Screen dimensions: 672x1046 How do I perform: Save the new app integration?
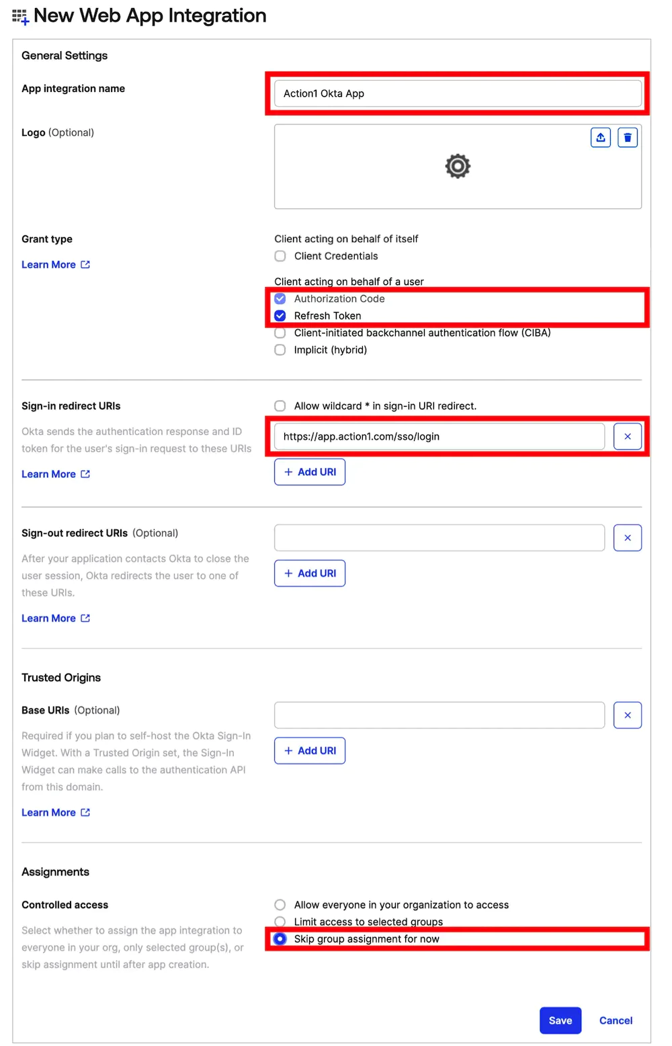coord(560,1020)
